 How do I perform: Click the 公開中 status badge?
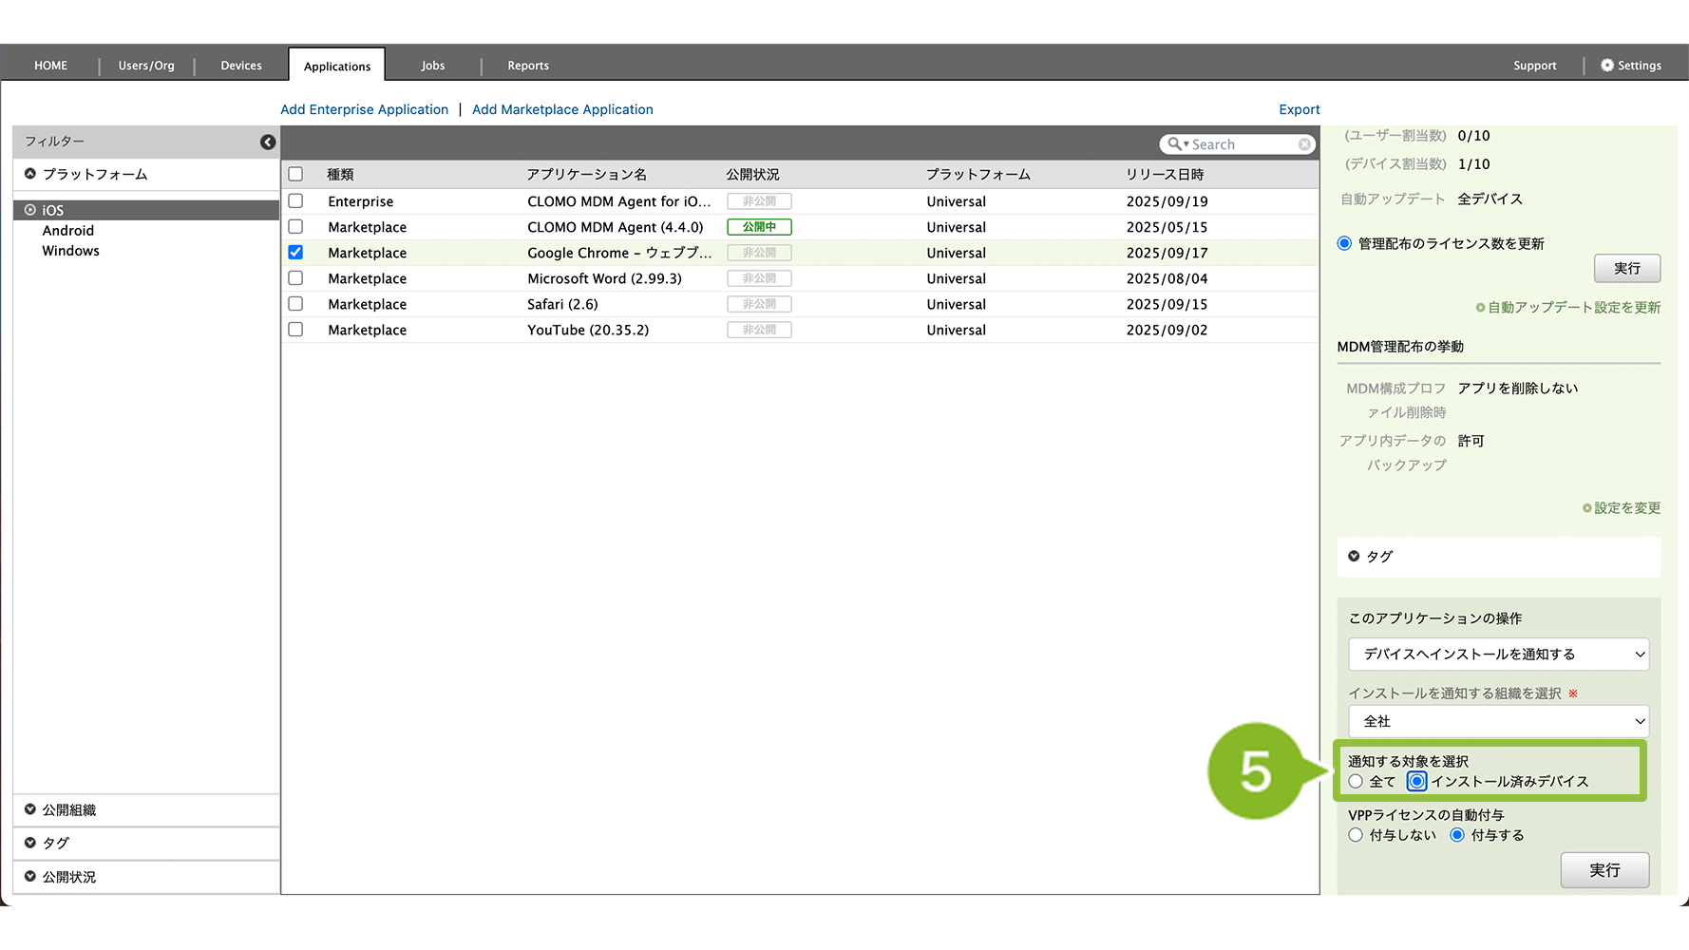point(759,227)
